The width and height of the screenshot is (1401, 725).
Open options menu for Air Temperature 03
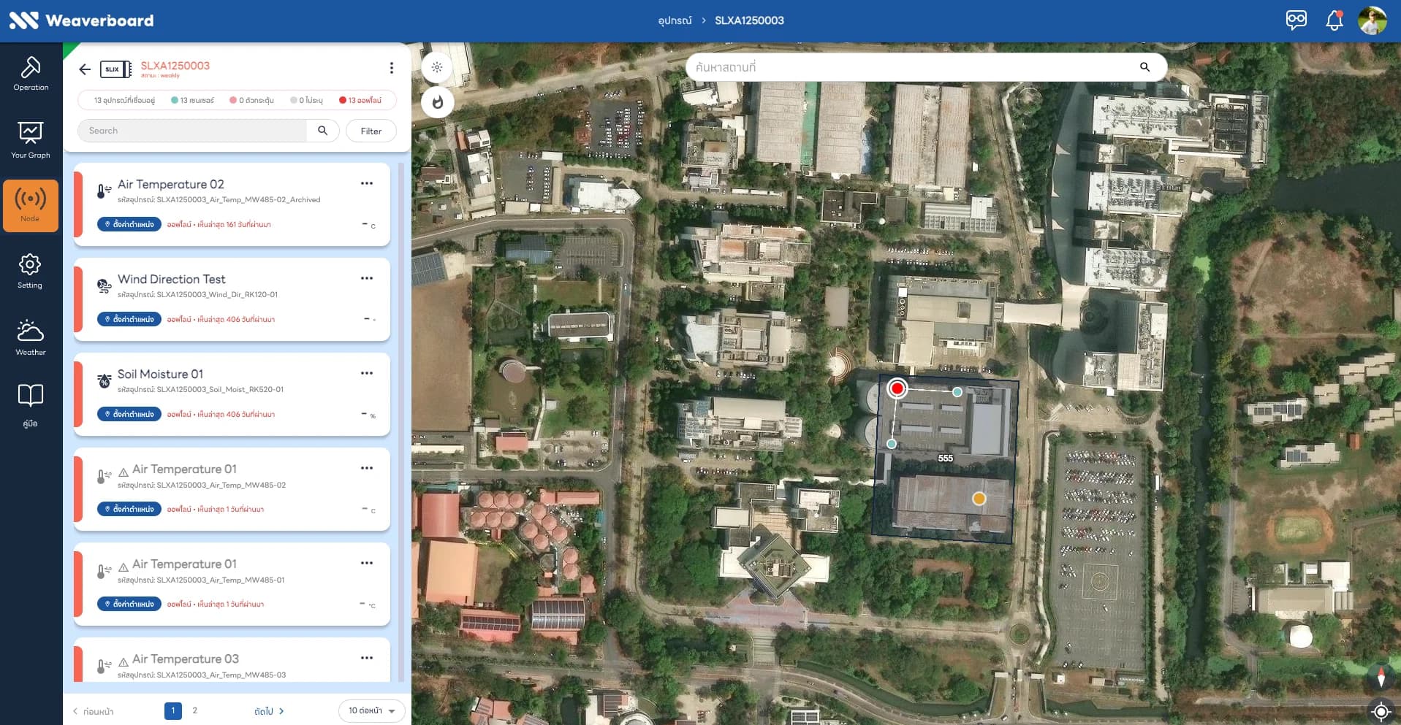[x=367, y=658]
